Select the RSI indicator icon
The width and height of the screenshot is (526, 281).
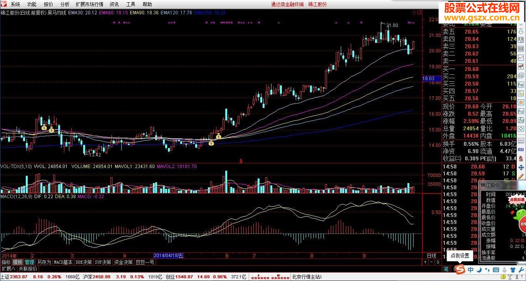[x=521, y=150]
